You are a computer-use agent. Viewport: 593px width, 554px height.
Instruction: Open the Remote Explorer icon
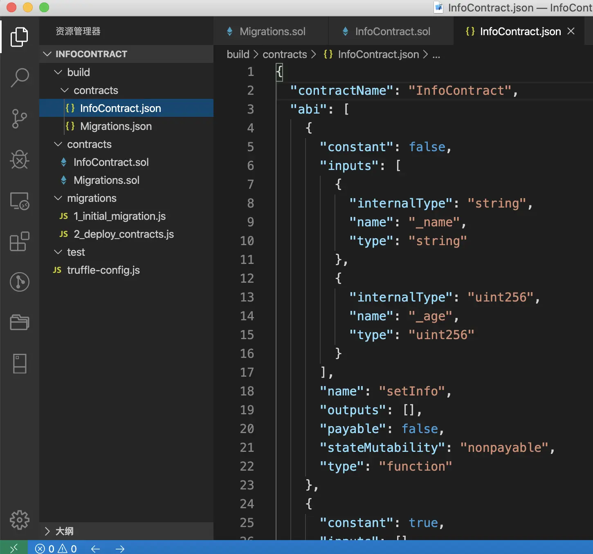[19, 201]
